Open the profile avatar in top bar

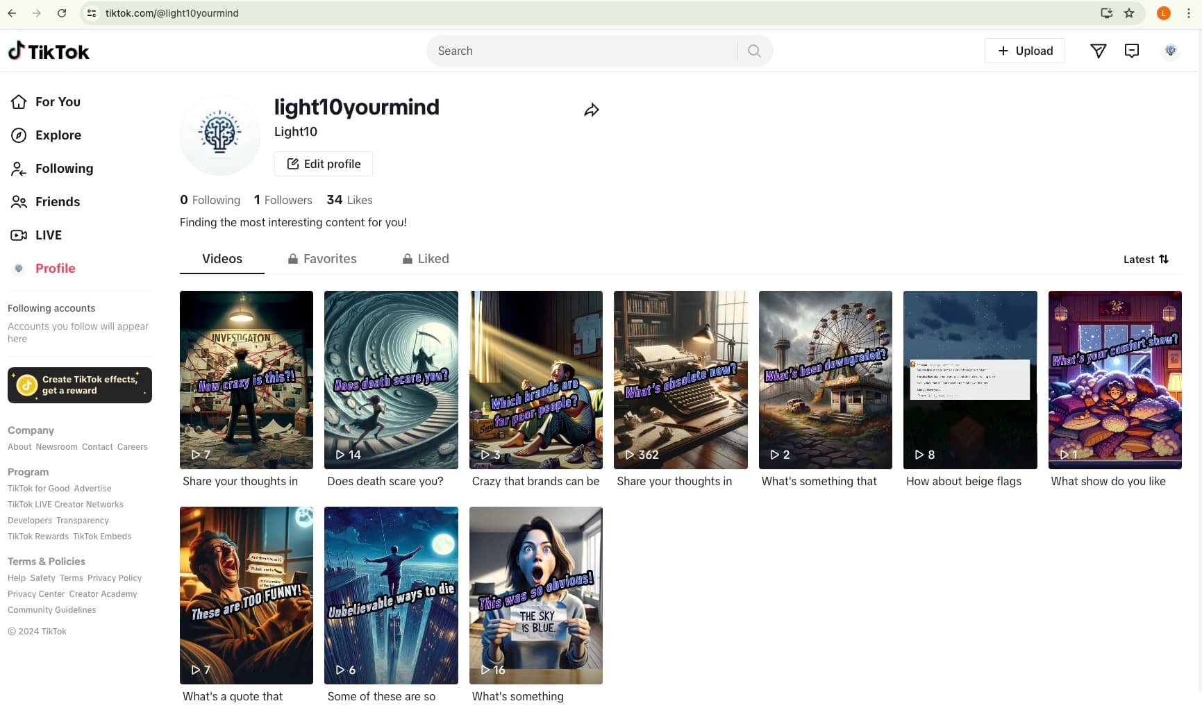click(1170, 51)
